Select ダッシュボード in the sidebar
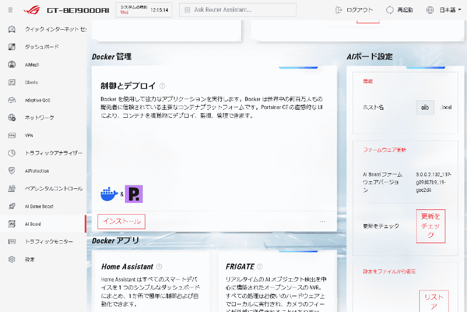Image resolution: width=467 pixels, height=312 pixels. pyautogui.click(x=41, y=47)
